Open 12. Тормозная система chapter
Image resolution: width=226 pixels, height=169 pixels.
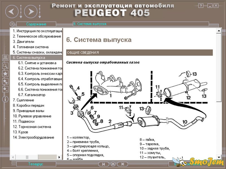click(x=32, y=126)
